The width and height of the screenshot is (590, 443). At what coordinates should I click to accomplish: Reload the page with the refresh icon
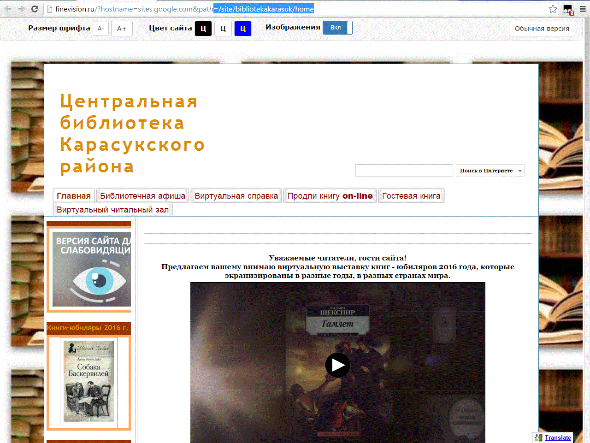[35, 9]
